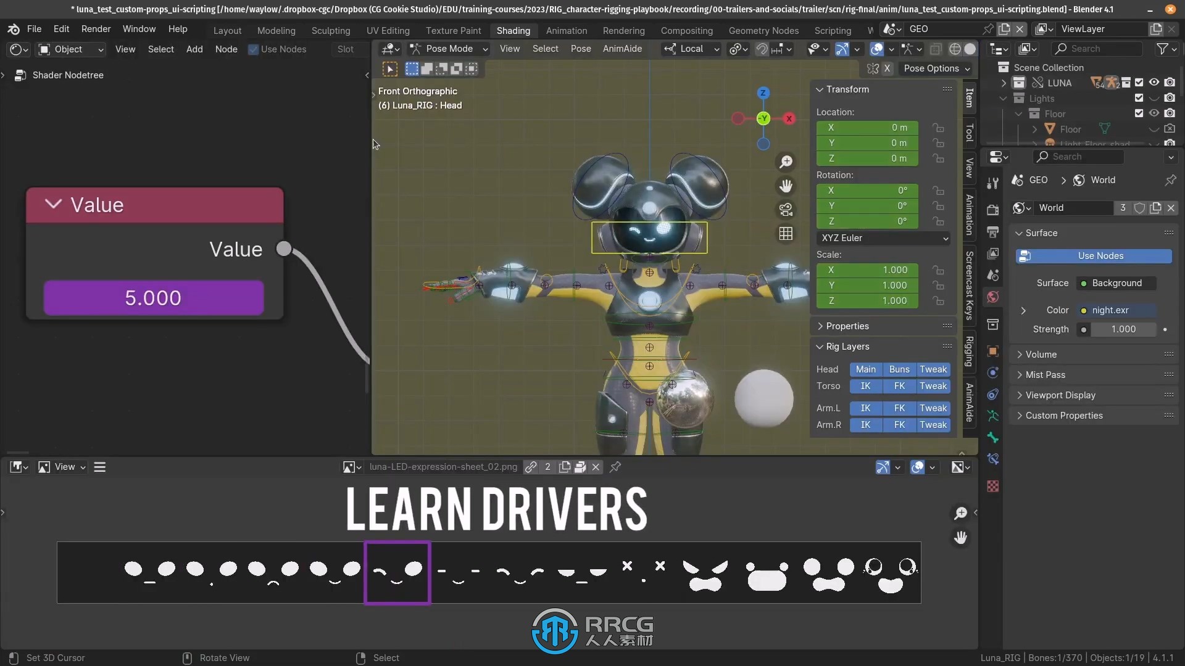
Task: Collapse the Value node chevron
Action: coord(54,204)
